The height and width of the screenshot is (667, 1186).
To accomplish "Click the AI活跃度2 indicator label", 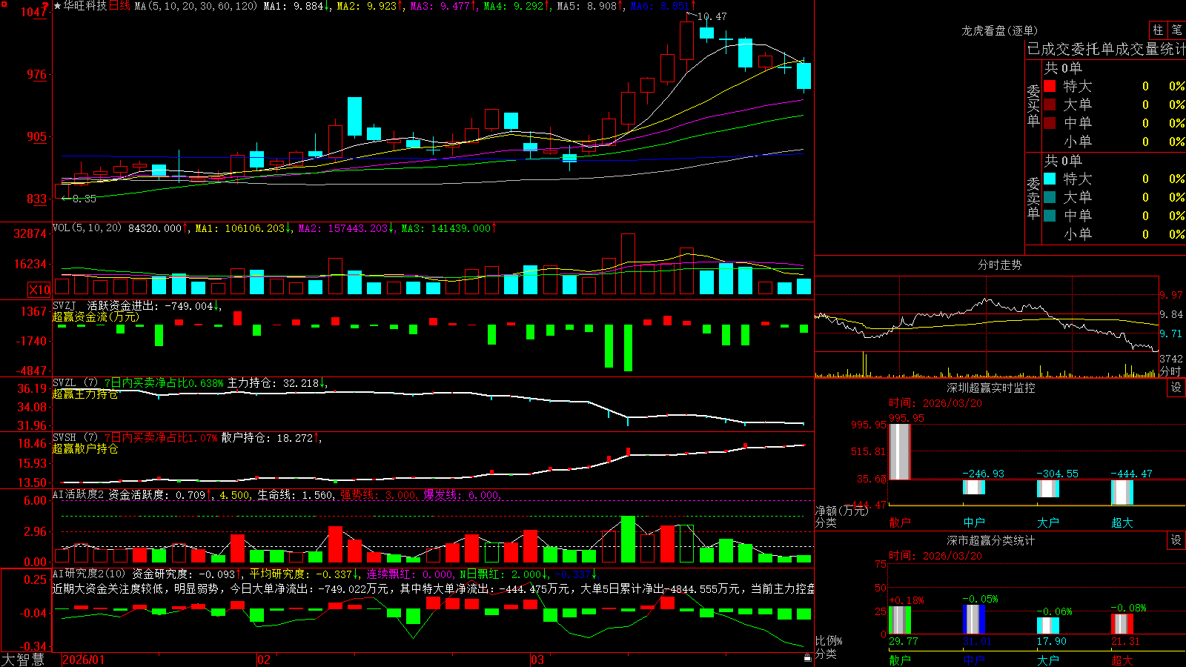I will click(x=79, y=495).
